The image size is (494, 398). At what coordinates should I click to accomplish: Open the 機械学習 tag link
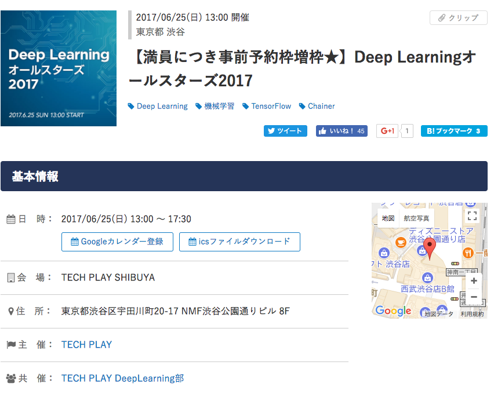219,106
